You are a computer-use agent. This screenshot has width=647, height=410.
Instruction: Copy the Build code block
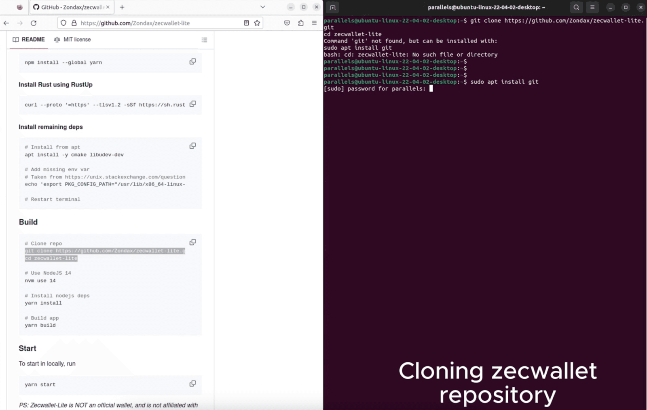192,242
